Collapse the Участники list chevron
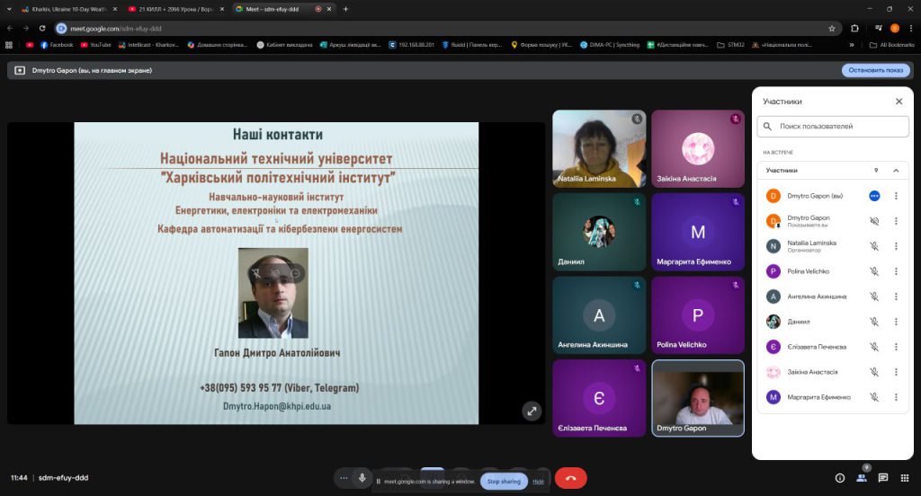Screen dimensions: 921x496 point(896,170)
